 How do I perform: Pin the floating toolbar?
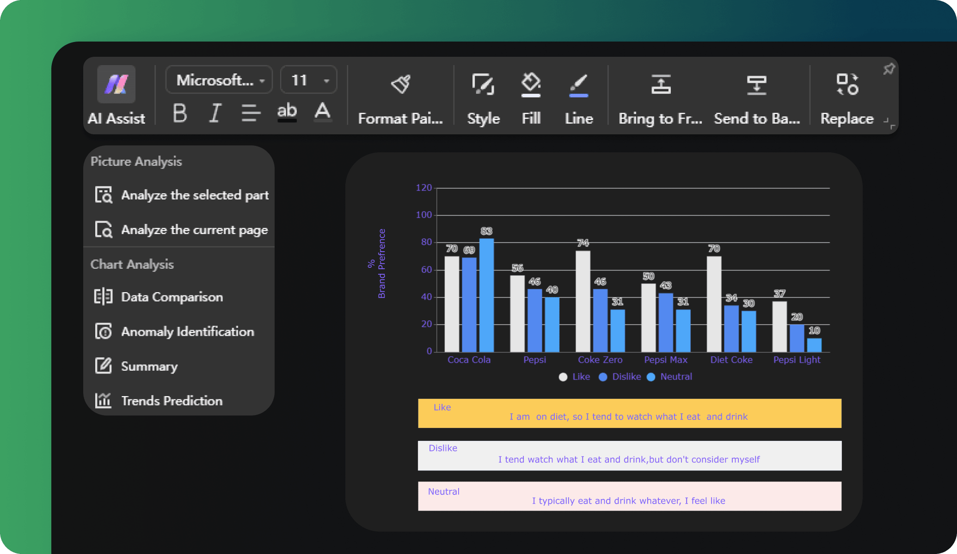(889, 69)
